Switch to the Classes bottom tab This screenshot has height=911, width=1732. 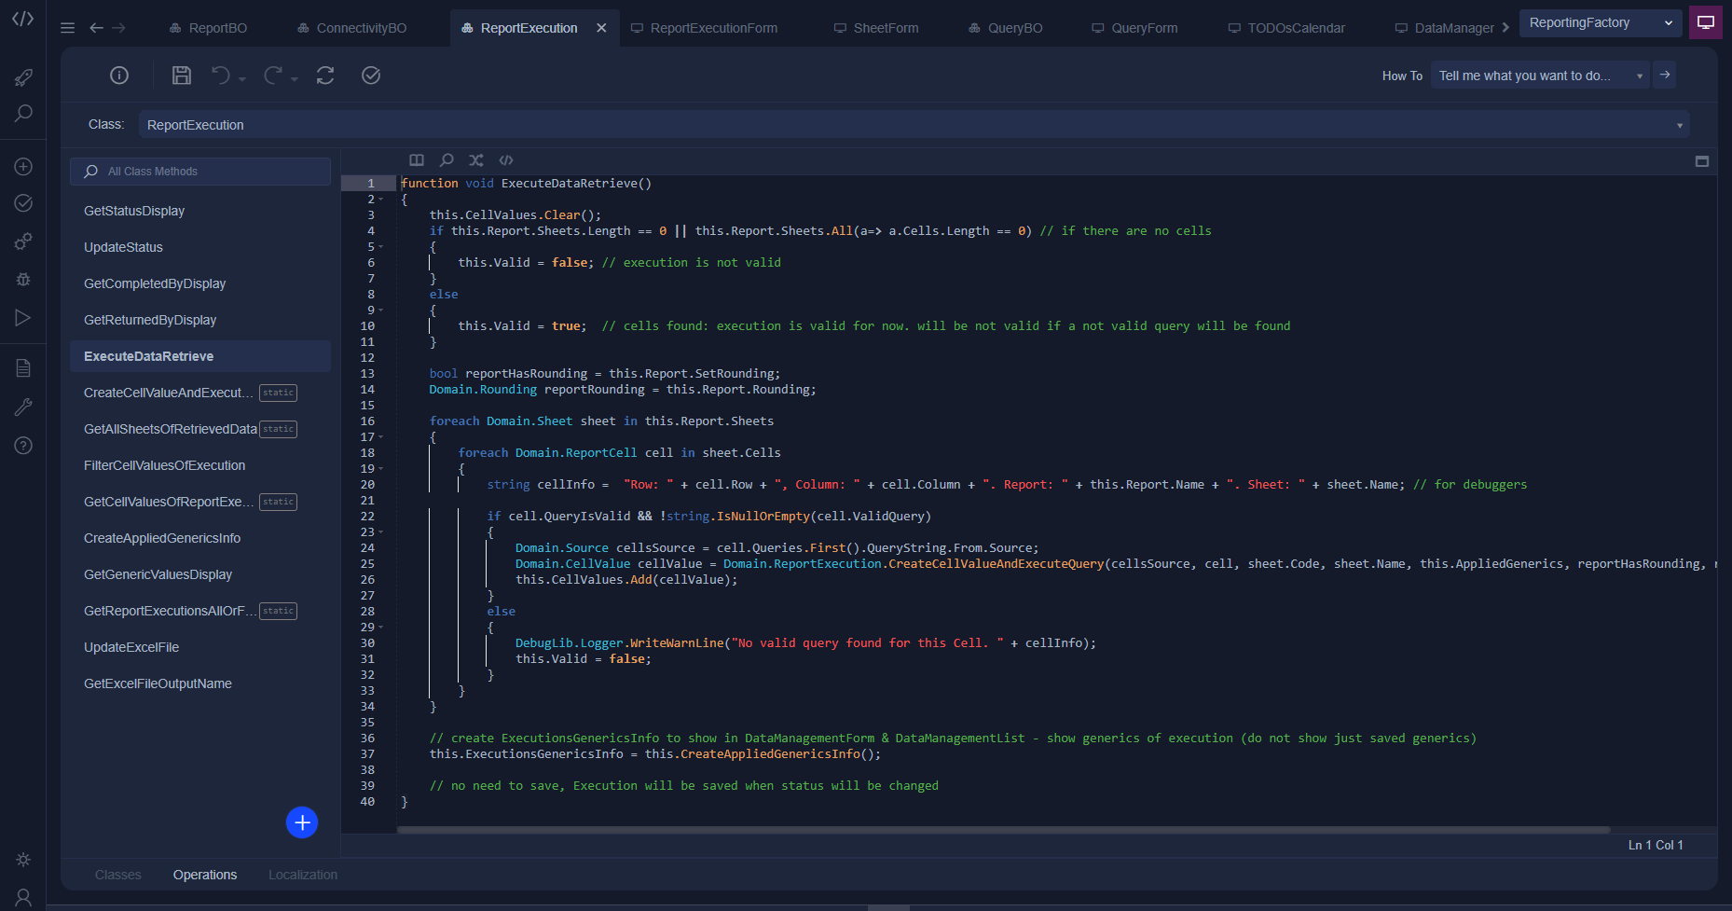click(x=118, y=875)
